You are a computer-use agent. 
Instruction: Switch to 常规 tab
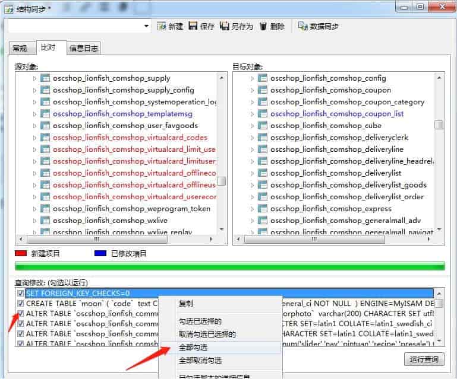pyautogui.click(x=22, y=48)
